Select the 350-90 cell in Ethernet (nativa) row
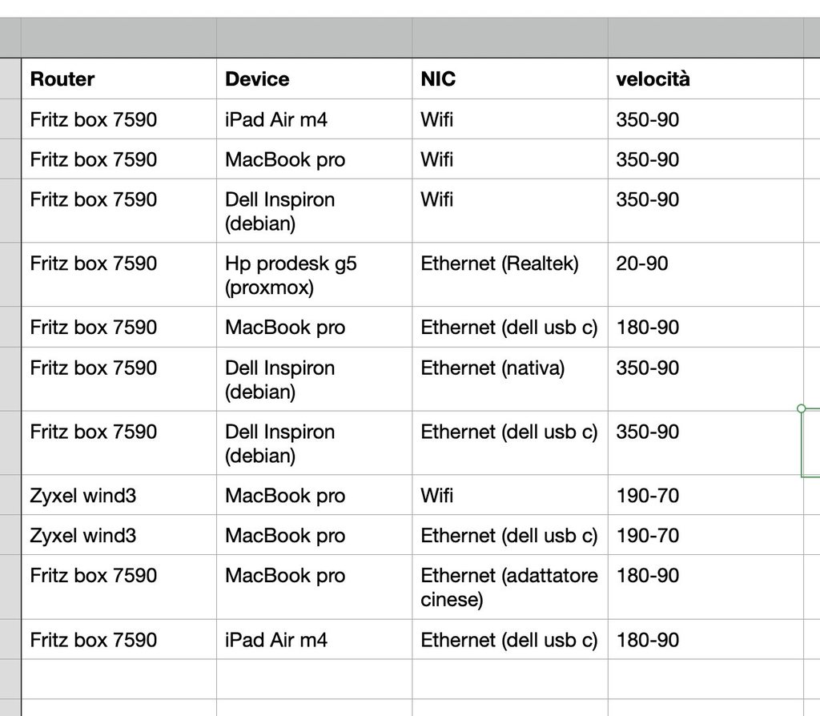 (x=705, y=378)
